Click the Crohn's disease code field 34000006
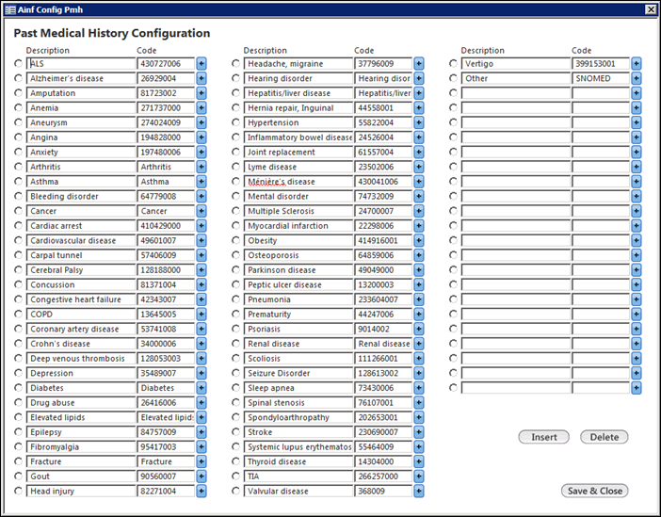This screenshot has width=661, height=517. point(166,344)
